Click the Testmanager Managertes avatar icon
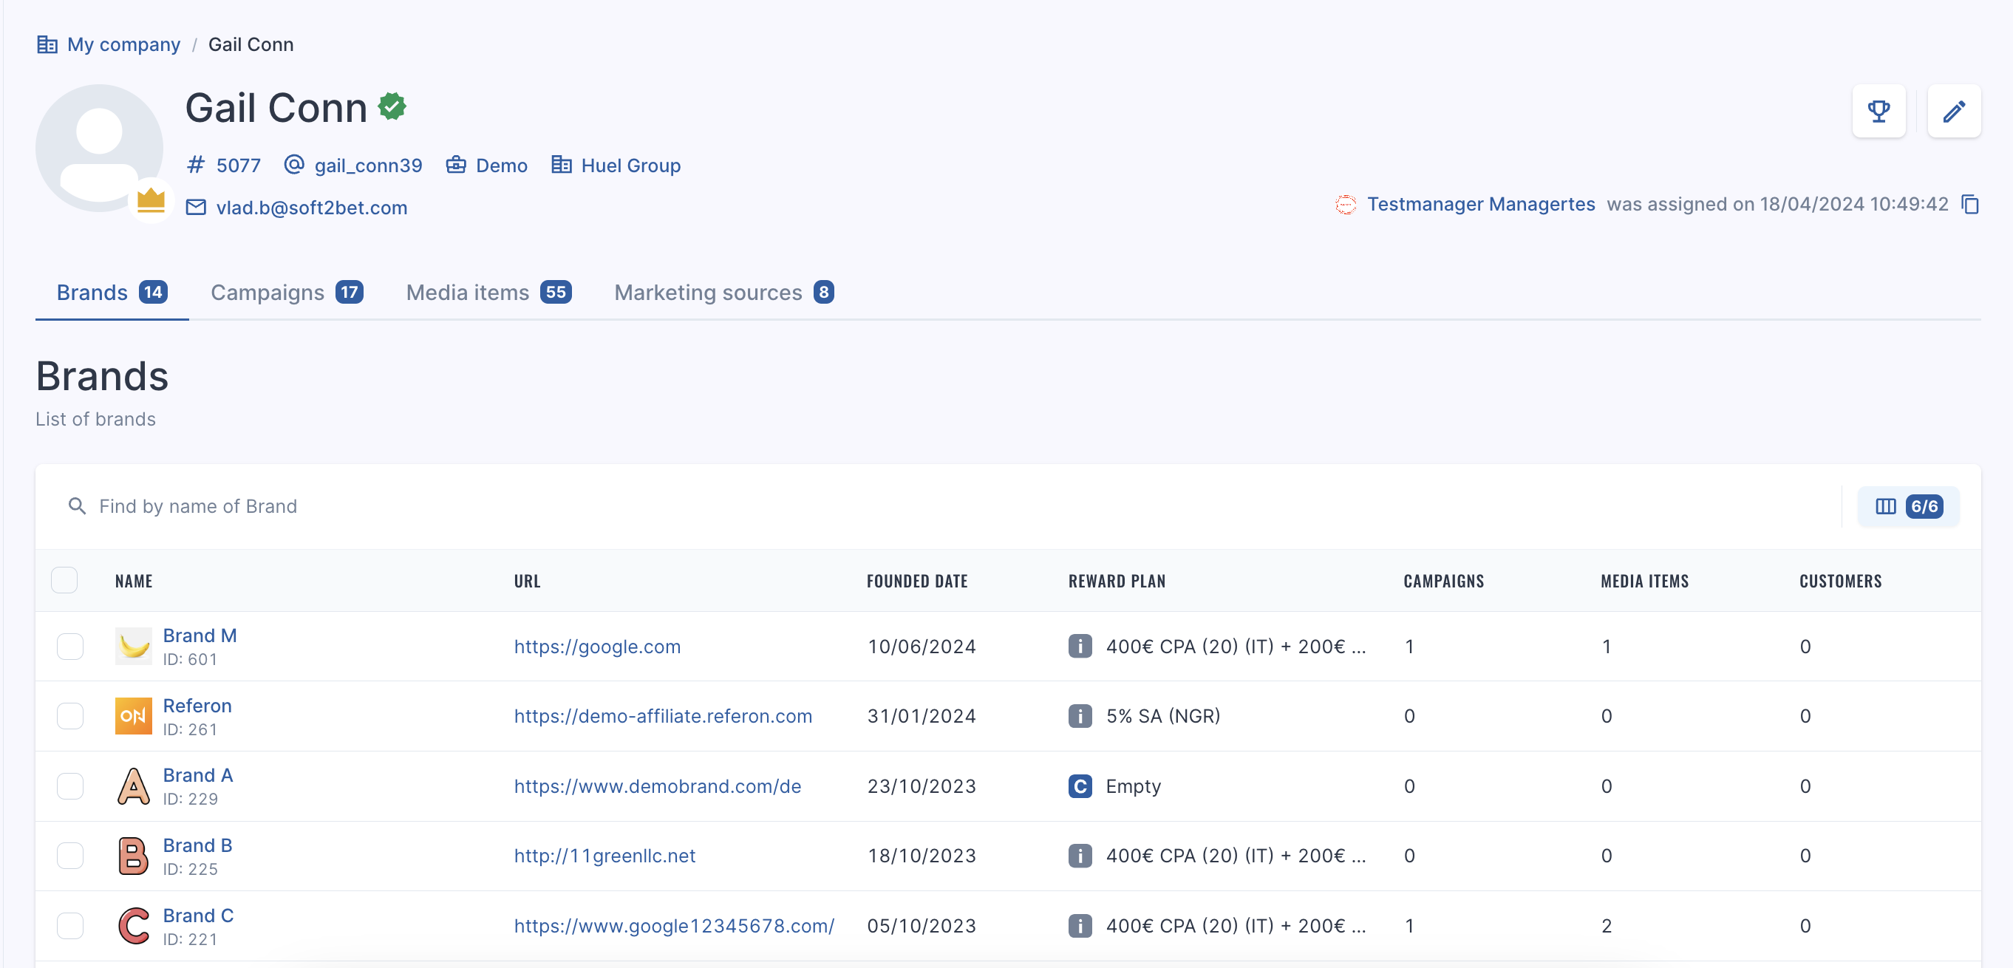Screen dimensions: 2013x968 click(x=1346, y=205)
